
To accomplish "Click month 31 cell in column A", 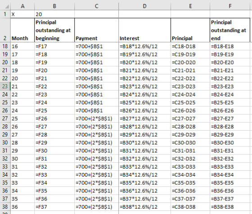I will (x=22, y=167).
